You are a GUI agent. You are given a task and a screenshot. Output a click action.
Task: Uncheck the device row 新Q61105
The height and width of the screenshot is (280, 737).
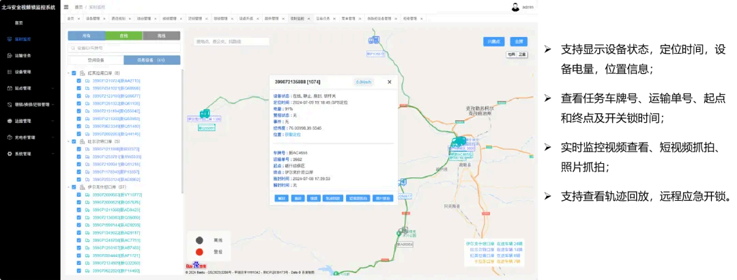click(79, 104)
